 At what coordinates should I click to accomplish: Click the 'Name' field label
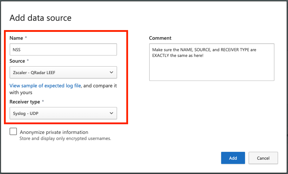(x=16, y=38)
